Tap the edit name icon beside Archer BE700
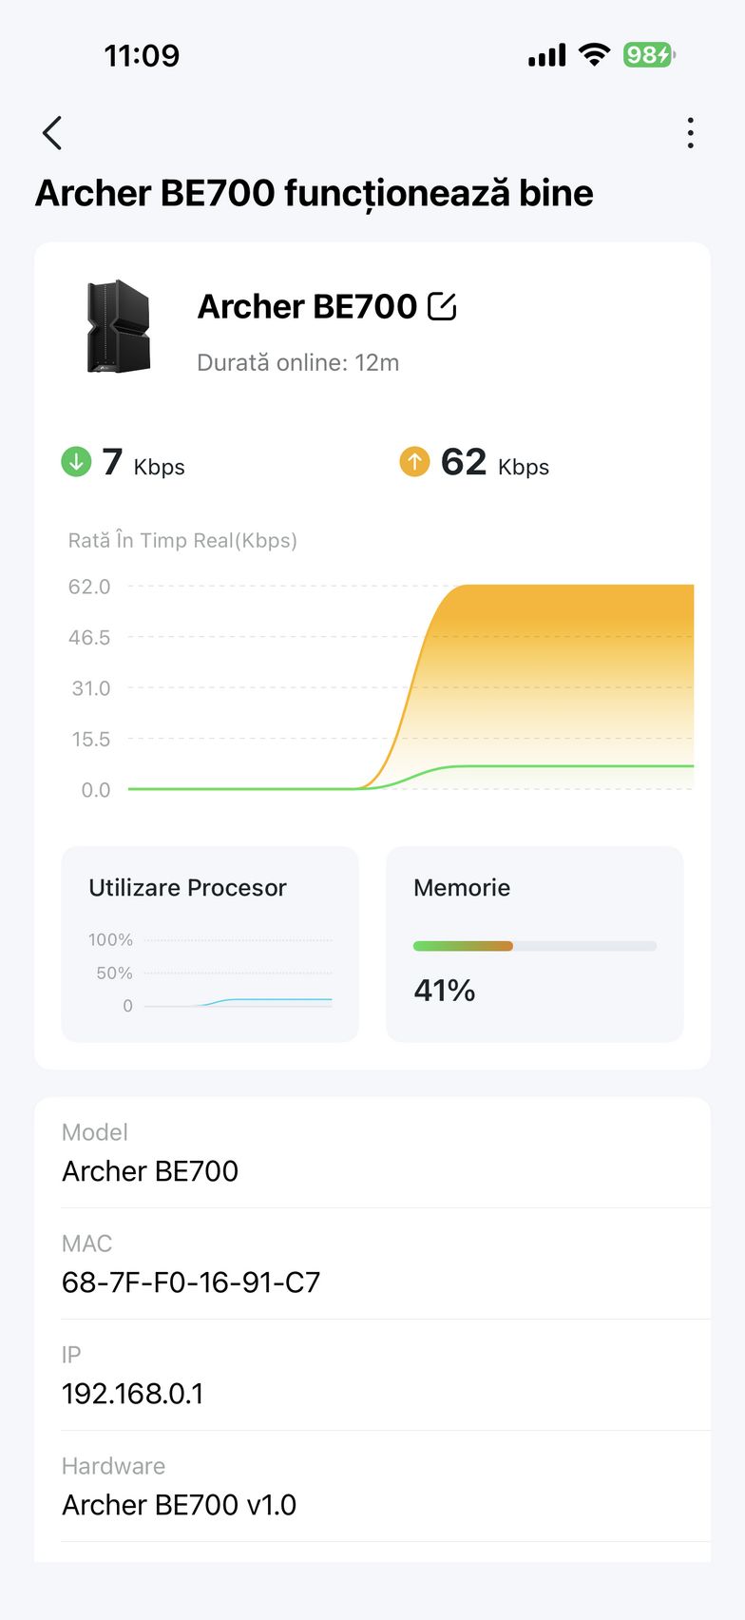The height and width of the screenshot is (1620, 745). [442, 306]
